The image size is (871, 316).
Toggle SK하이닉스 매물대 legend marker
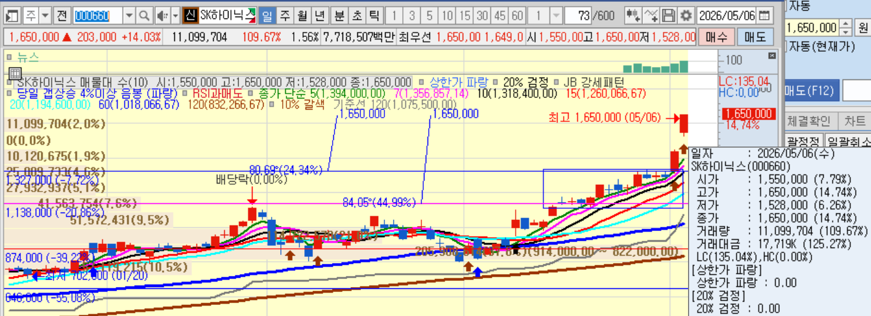click(9, 82)
